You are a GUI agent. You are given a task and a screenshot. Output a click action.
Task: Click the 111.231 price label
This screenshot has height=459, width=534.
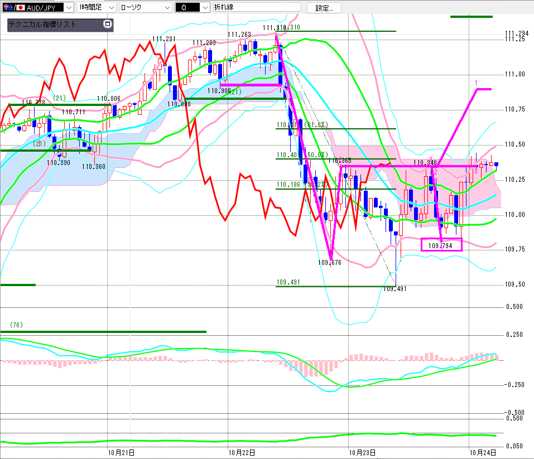(163, 39)
